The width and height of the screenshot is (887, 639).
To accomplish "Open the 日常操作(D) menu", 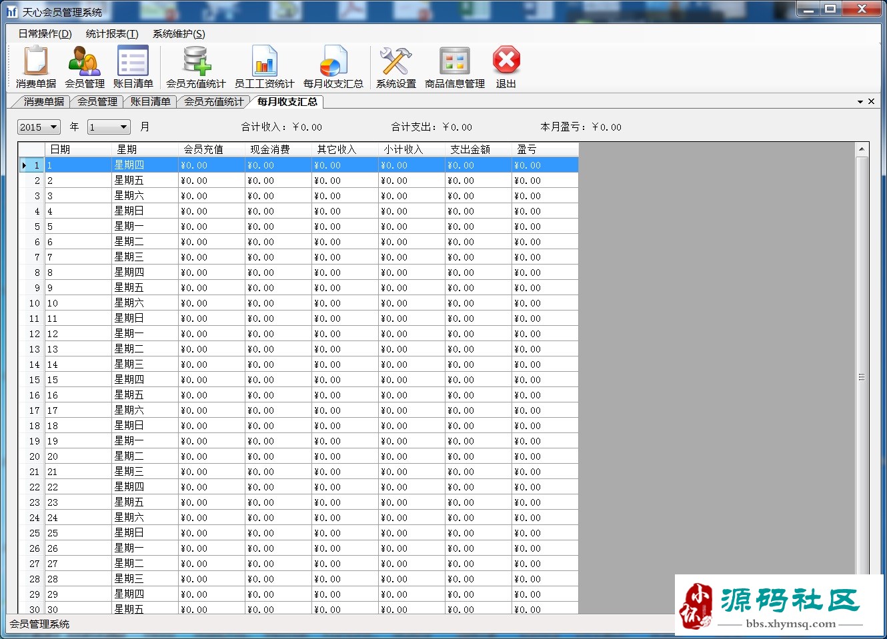I will coord(45,34).
